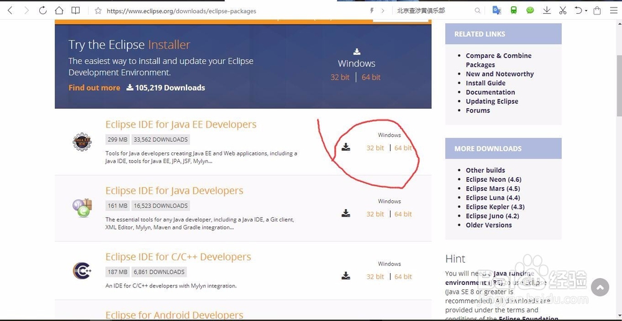Download 32 bit Eclipse Installer

(340, 77)
